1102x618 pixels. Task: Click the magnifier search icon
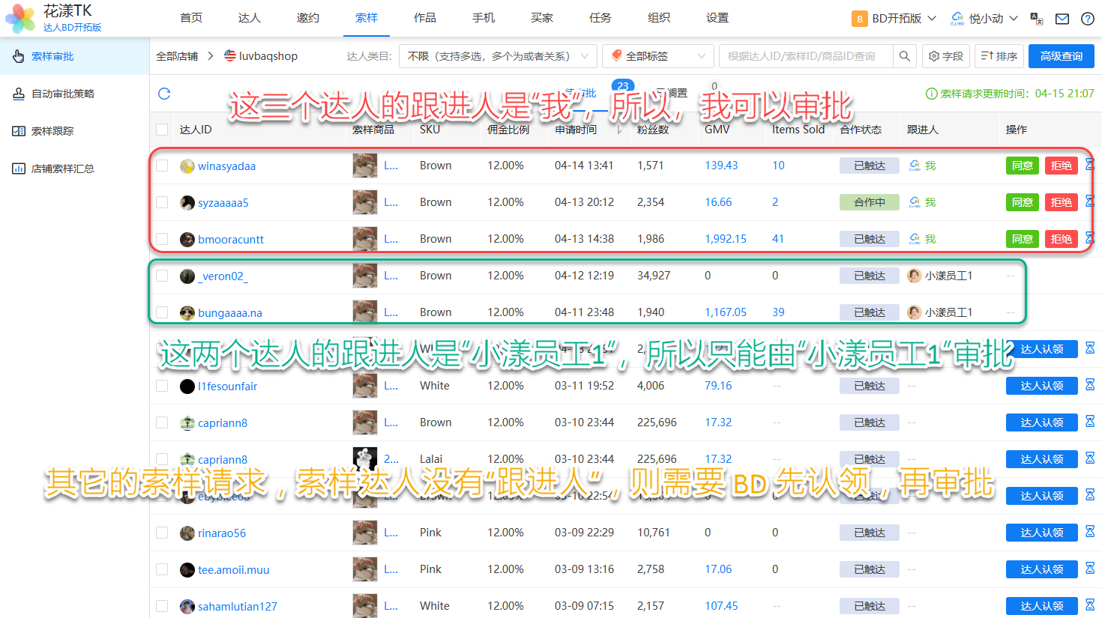tap(905, 56)
